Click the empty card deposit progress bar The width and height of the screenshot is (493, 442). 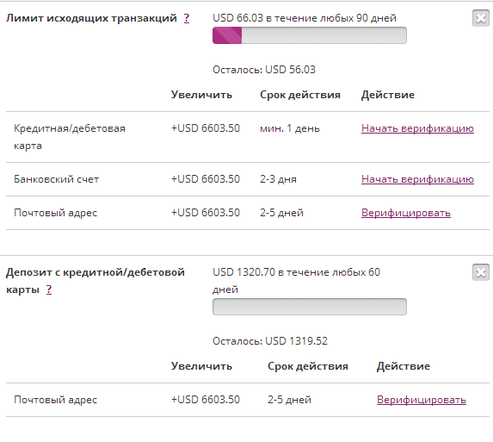pyautogui.click(x=310, y=307)
